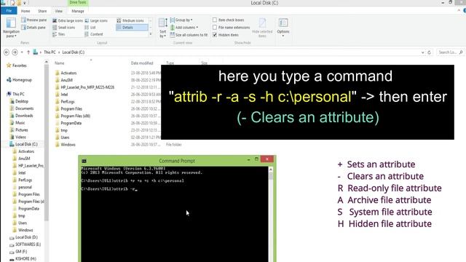
Task: Click Hide selected items
Action: coord(262,28)
